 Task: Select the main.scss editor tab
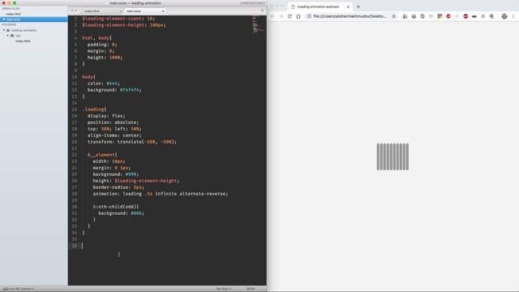[144, 11]
